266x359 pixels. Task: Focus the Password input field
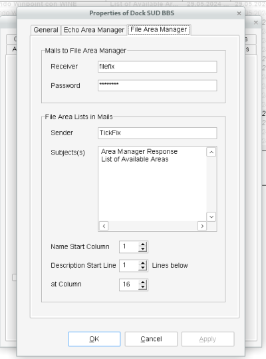click(x=157, y=85)
